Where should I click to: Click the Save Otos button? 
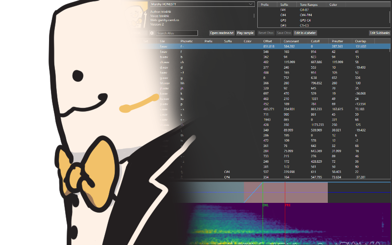[x=284, y=33]
